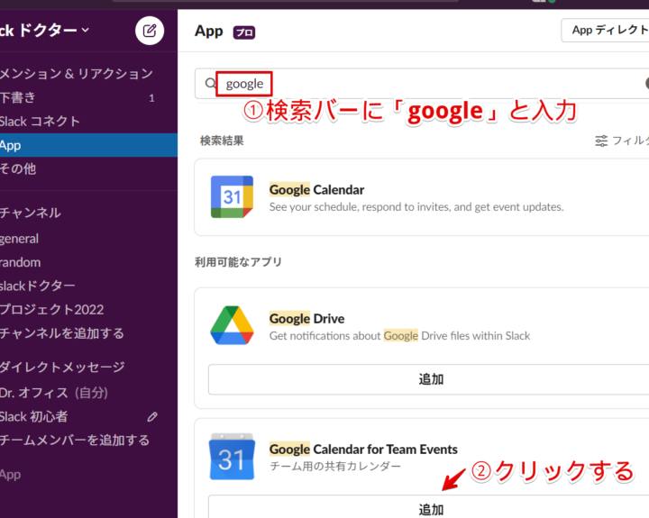
Task: Add Google Calendar for Team Events with 追加
Action: coord(429,508)
